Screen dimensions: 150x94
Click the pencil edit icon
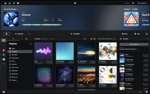coord(146,34)
